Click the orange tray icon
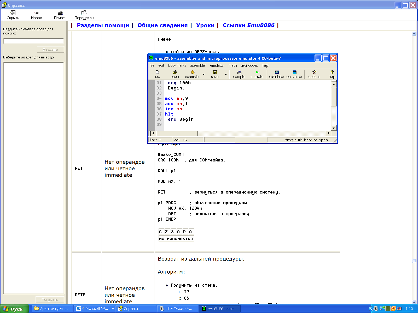The height and width of the screenshot is (313, 418). coord(393,309)
